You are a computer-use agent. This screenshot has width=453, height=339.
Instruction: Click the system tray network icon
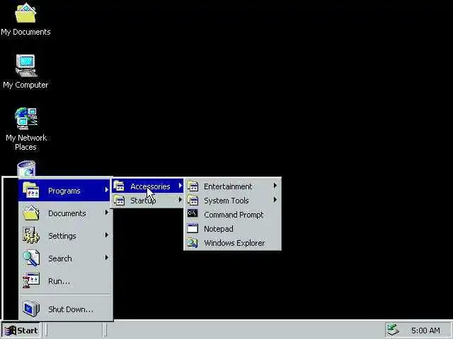394,330
